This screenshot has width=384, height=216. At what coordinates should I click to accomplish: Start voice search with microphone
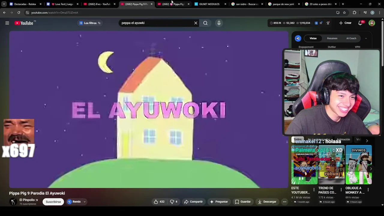[x=219, y=23]
